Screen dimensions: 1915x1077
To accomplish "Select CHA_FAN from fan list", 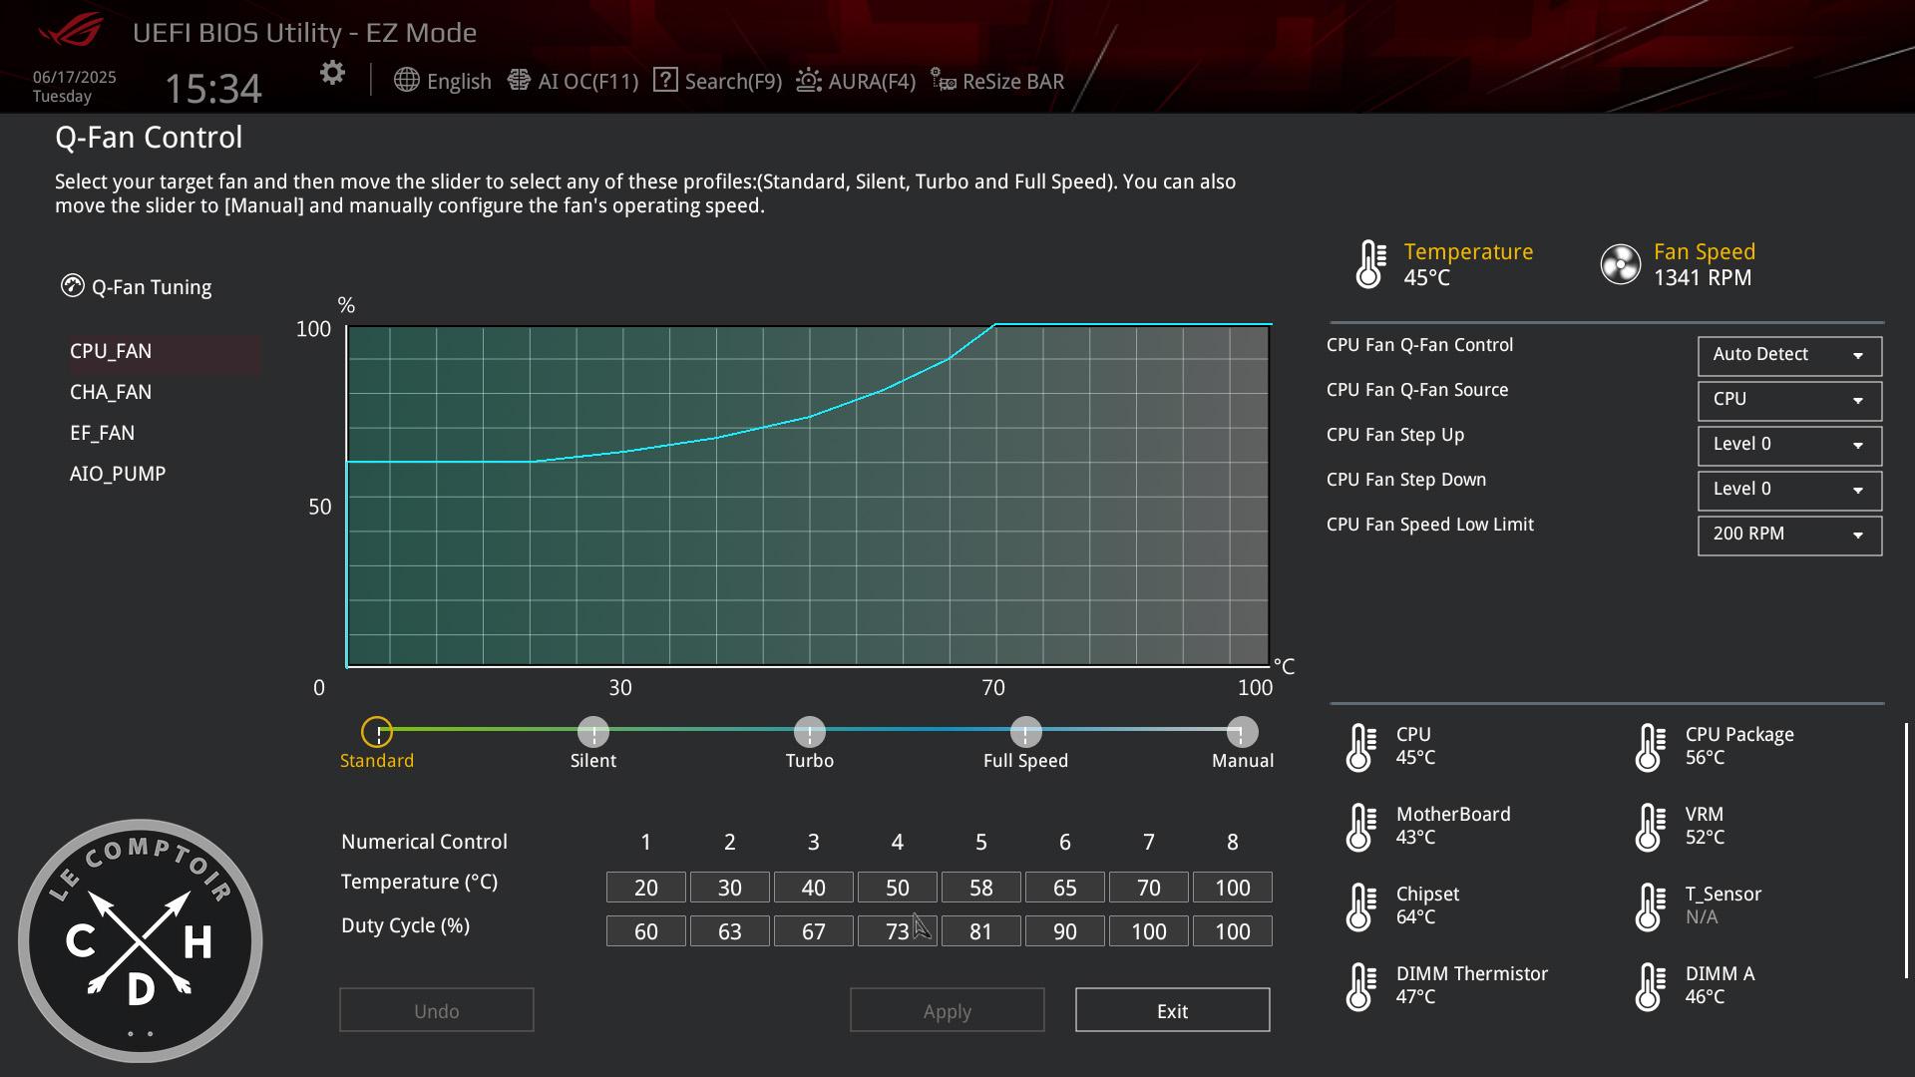I will coord(111,392).
